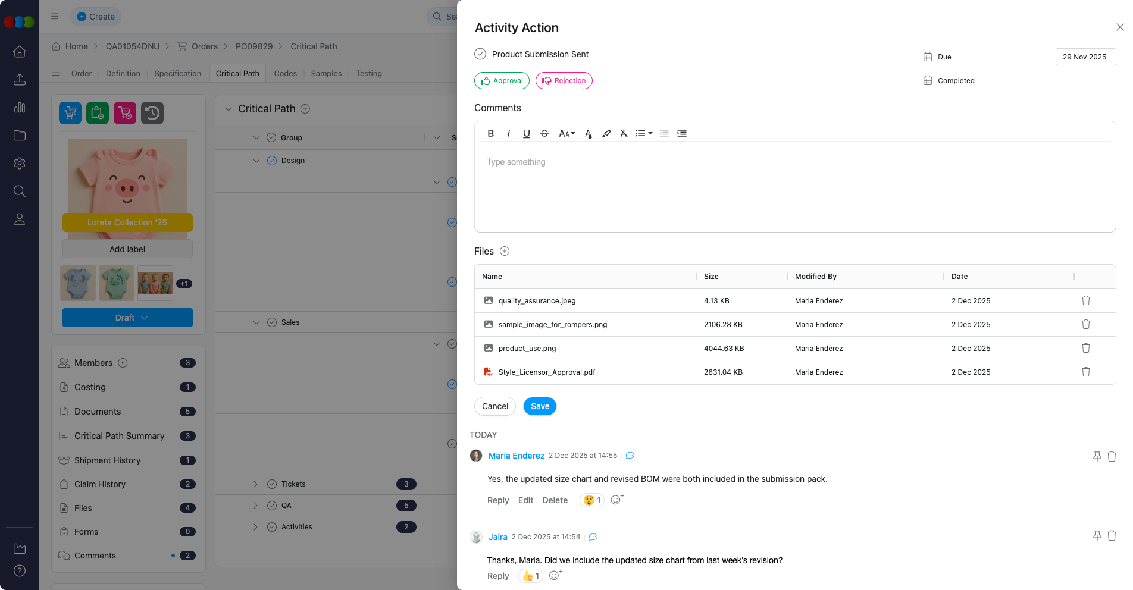Screen dimensions: 1133x590
Task: Apply strikethrough formatting in editor
Action: pos(544,133)
